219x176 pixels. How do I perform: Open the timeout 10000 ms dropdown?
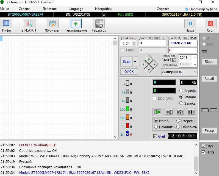coord(195,64)
